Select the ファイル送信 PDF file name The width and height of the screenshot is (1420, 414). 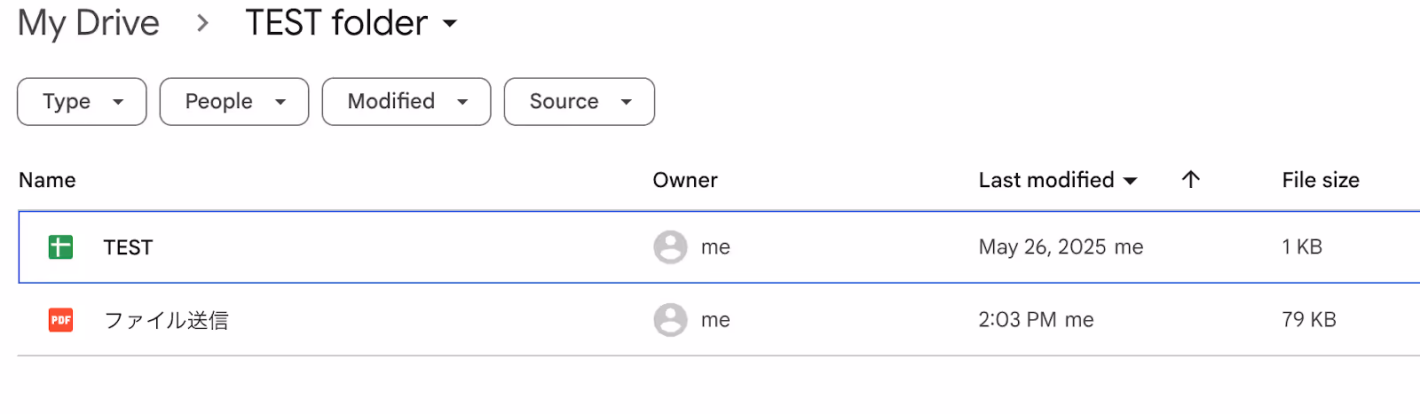pos(166,320)
